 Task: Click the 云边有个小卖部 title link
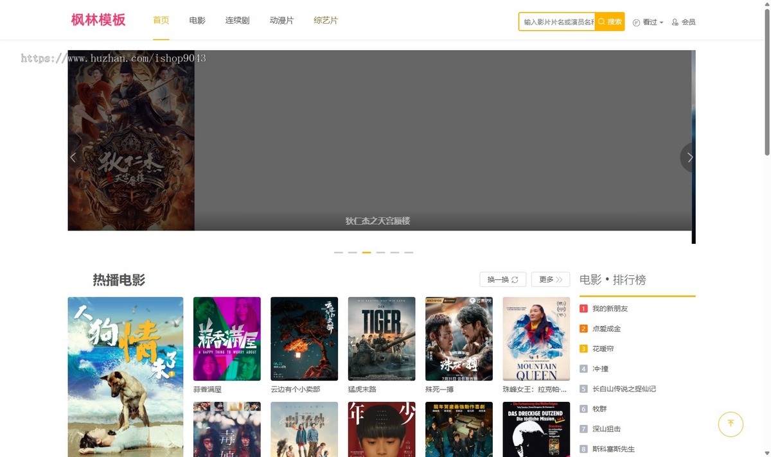coord(296,390)
